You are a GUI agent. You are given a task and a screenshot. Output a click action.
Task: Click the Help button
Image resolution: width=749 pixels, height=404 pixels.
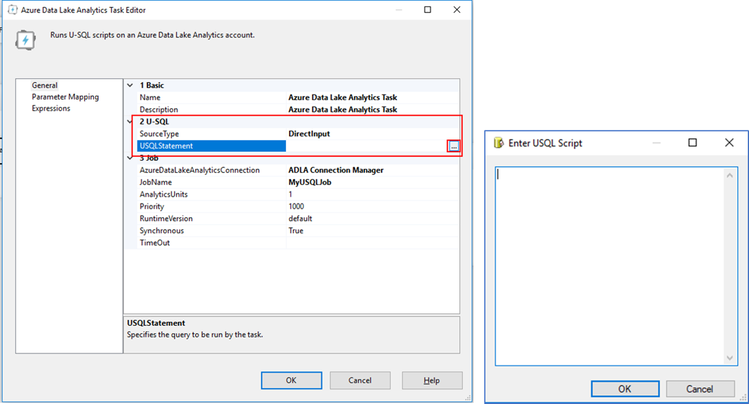(432, 380)
